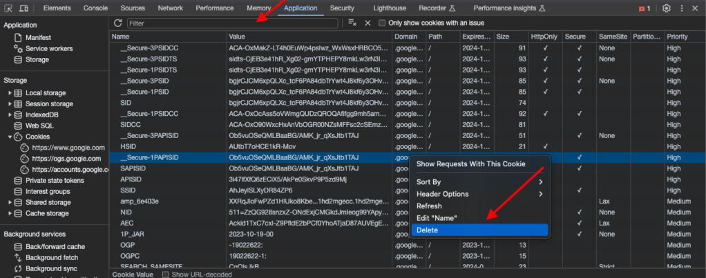Click the cookie Filter input field
Screen dimensions: 706x278
(232, 23)
